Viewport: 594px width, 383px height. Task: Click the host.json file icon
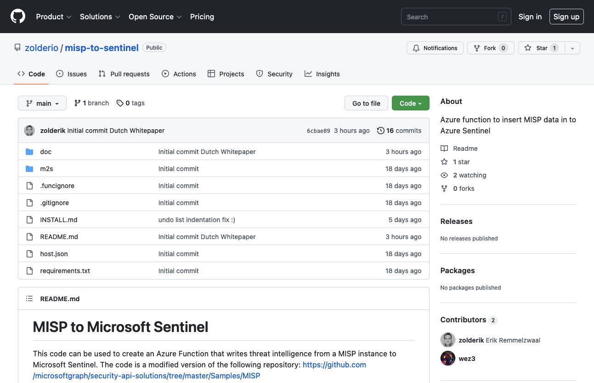tap(29, 254)
